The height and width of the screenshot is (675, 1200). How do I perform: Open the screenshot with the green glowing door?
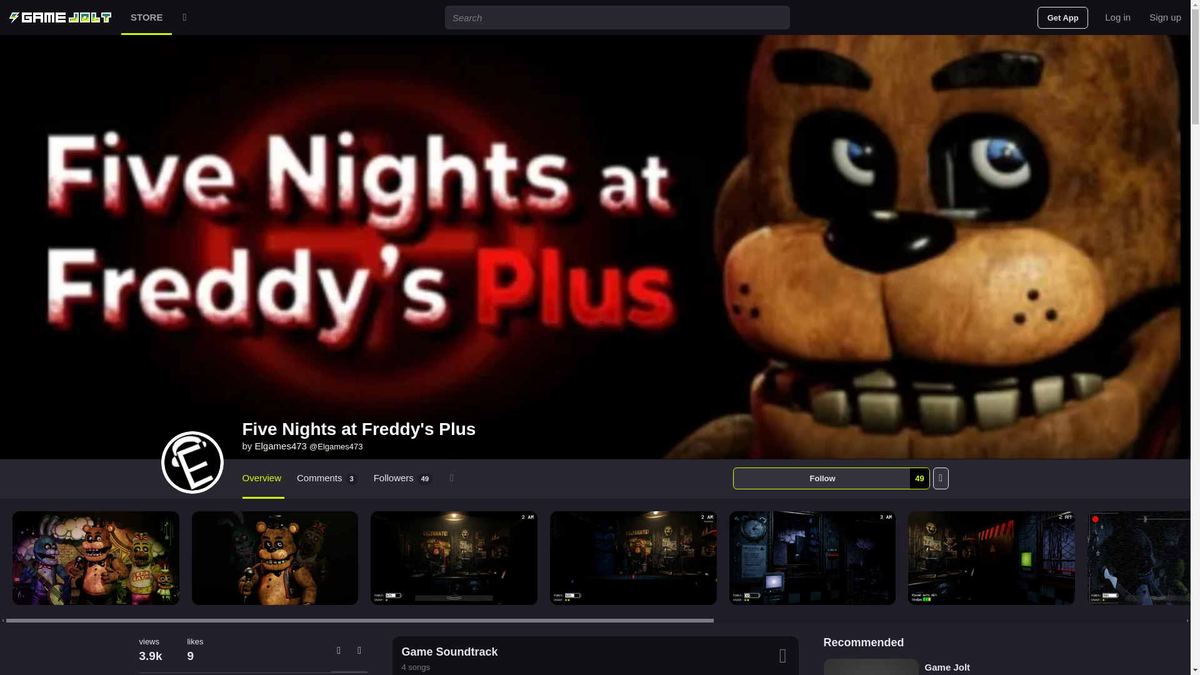pyautogui.click(x=991, y=558)
